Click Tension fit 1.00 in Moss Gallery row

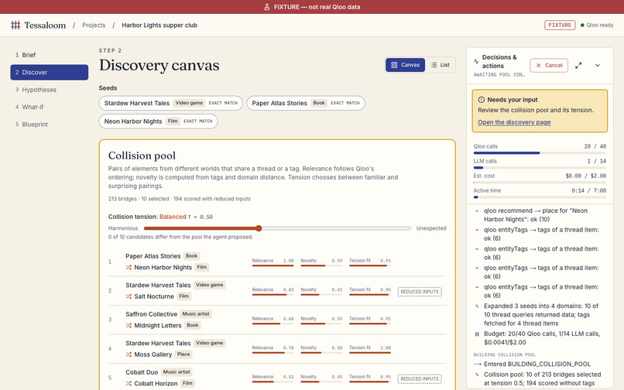pyautogui.click(x=370, y=348)
